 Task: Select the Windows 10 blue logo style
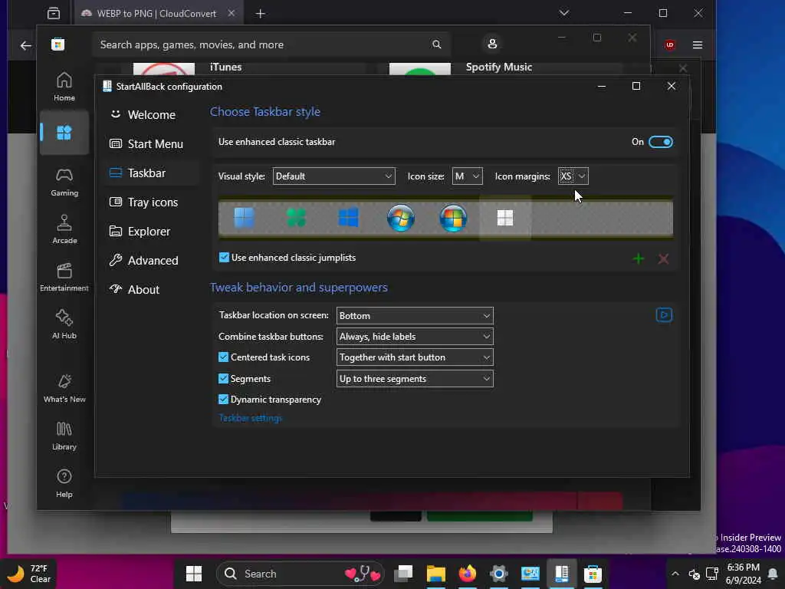[349, 218]
